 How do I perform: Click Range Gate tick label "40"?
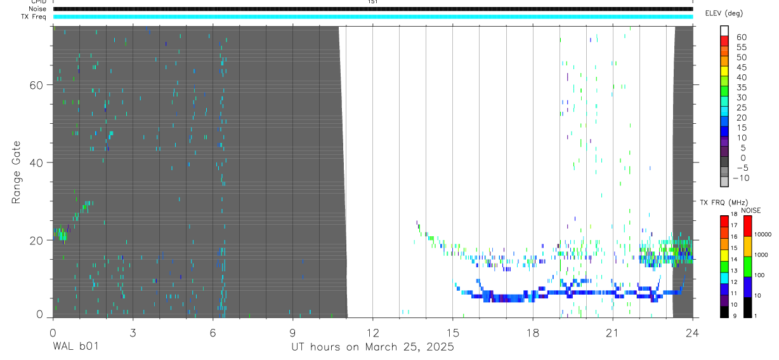pyautogui.click(x=37, y=163)
